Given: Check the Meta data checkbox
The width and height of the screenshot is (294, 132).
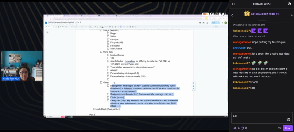Looking at the screenshot, I should point(101,52).
